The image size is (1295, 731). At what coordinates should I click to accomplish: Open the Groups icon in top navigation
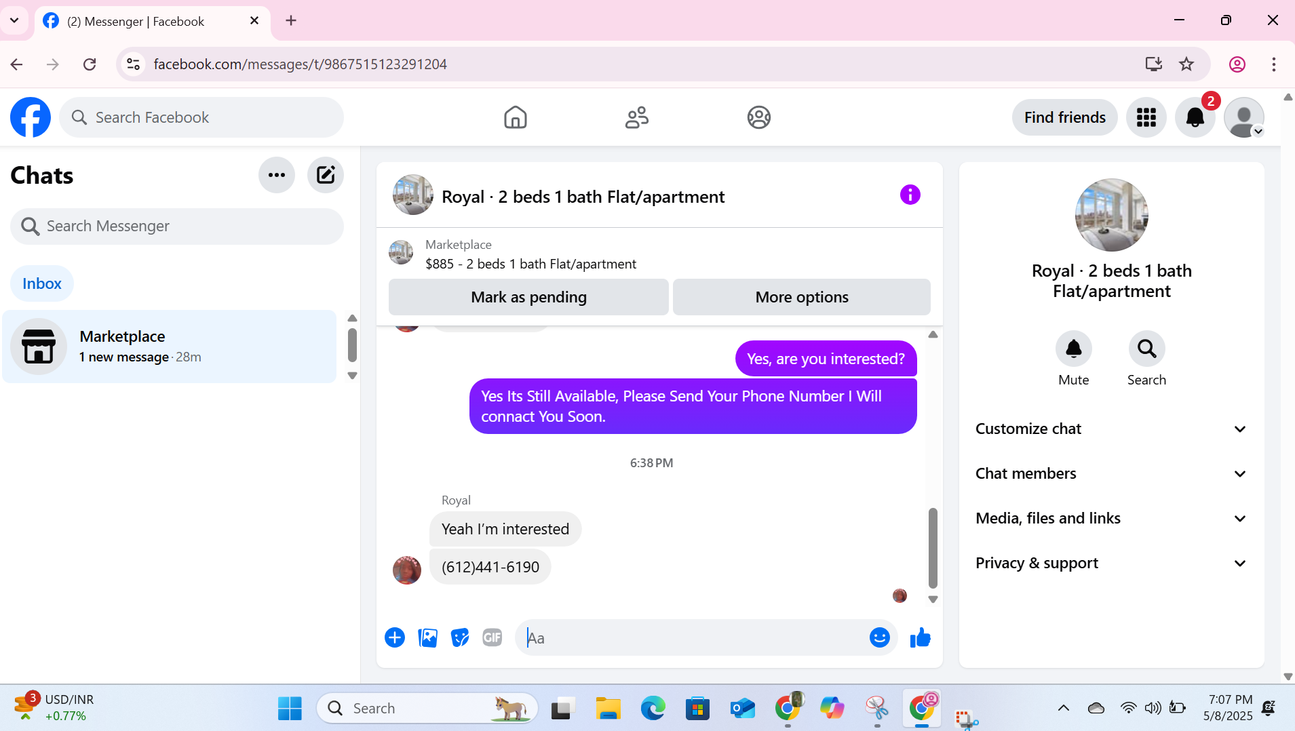[x=759, y=117]
